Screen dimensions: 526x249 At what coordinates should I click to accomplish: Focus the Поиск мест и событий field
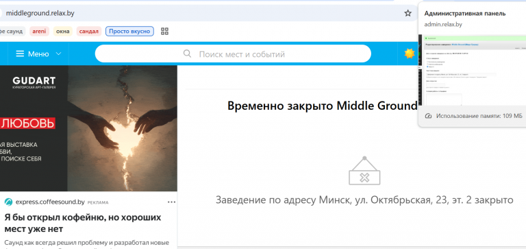(233, 54)
